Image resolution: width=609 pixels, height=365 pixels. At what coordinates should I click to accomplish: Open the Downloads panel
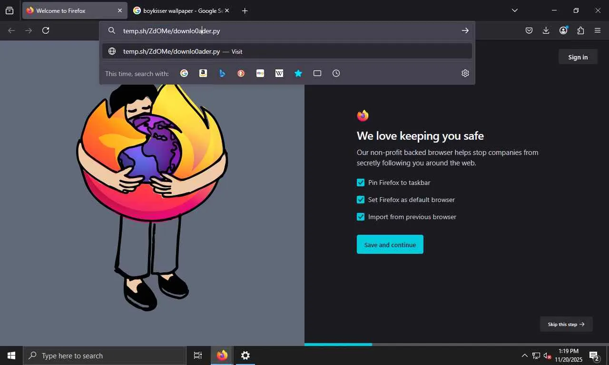pyautogui.click(x=546, y=30)
